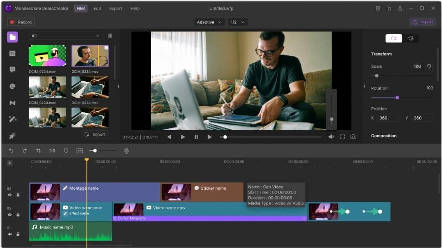
Task: Undo the last action
Action: (x=11, y=151)
